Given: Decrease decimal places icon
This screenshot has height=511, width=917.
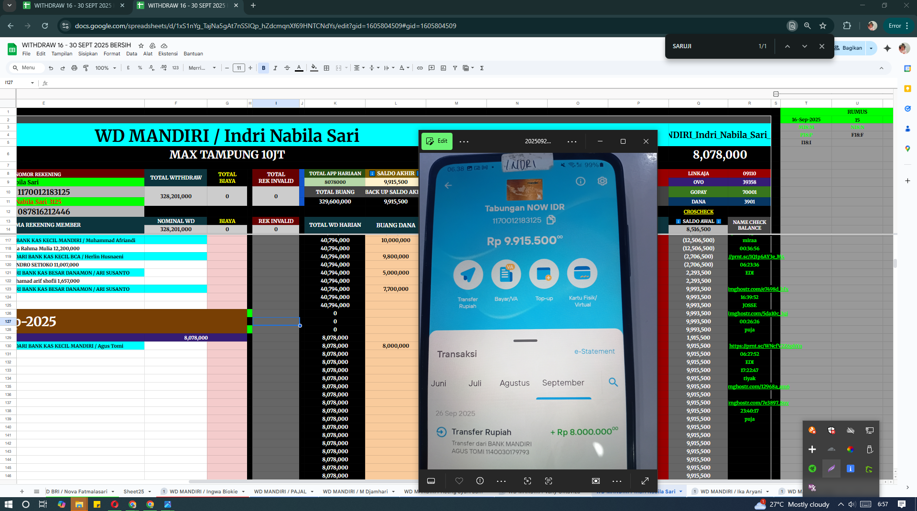Looking at the screenshot, I should (x=151, y=68).
